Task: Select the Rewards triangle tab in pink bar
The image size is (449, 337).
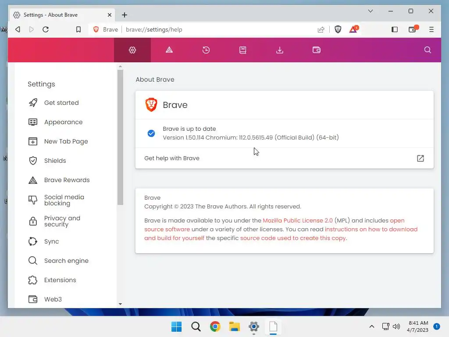Action: (169, 50)
